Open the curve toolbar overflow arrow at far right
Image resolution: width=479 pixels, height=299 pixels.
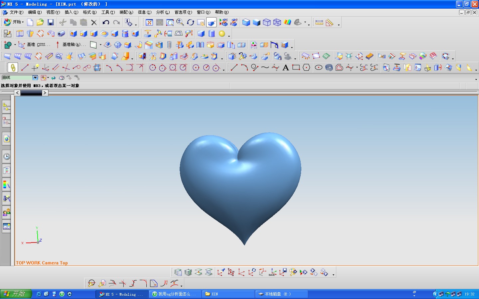click(476, 70)
